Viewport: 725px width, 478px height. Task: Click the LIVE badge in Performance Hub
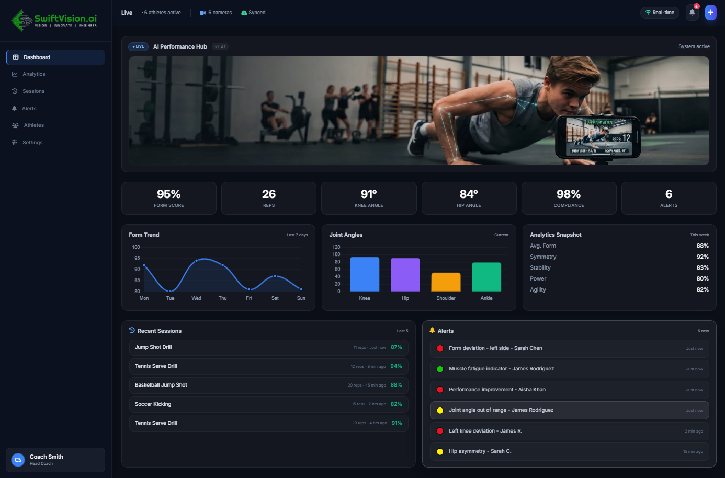point(139,46)
